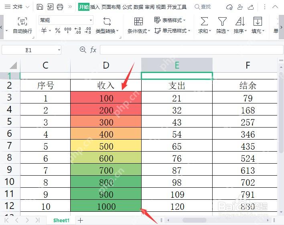Click the 筛选 filter icon
Image resolution: width=284 pixels, height=225 pixels.
[x=222, y=21]
